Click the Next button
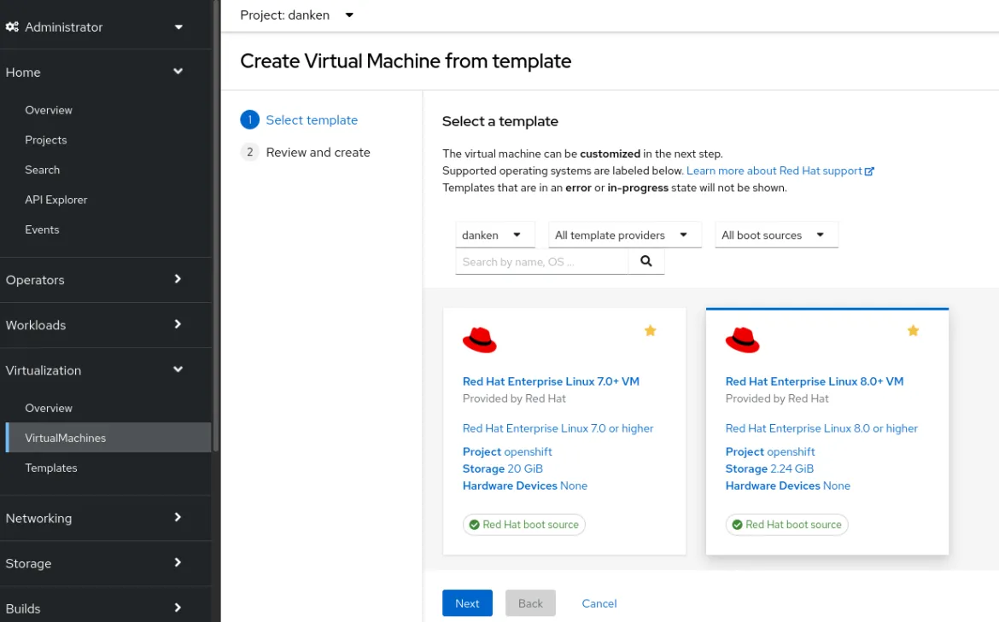The height and width of the screenshot is (622, 999). click(x=467, y=602)
